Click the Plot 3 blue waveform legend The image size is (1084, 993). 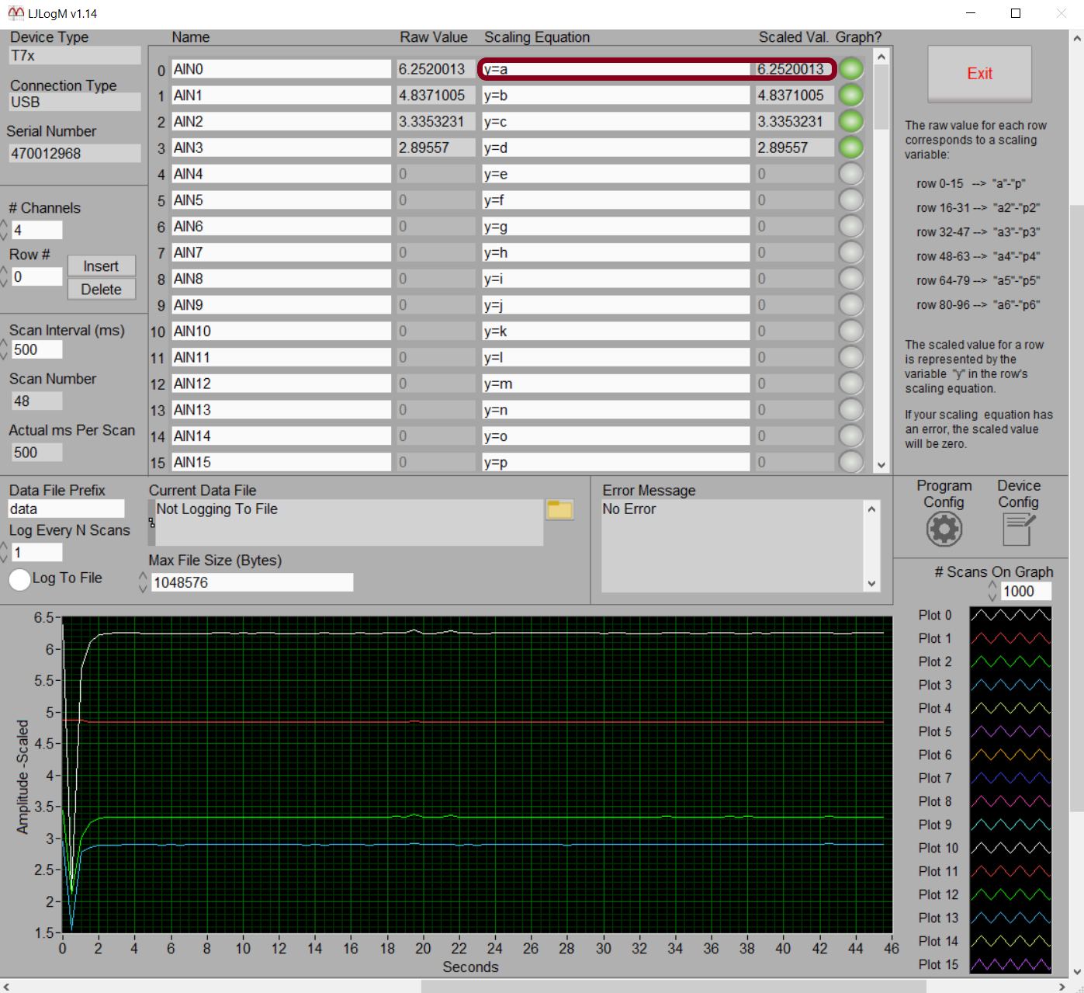tap(1010, 685)
